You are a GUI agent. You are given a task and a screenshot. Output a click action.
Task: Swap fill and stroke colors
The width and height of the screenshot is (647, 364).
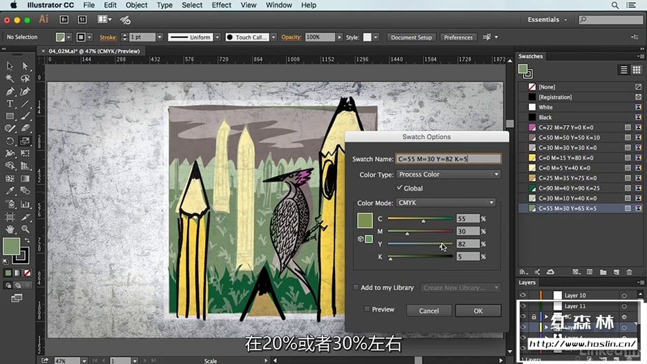pyautogui.click(x=27, y=240)
